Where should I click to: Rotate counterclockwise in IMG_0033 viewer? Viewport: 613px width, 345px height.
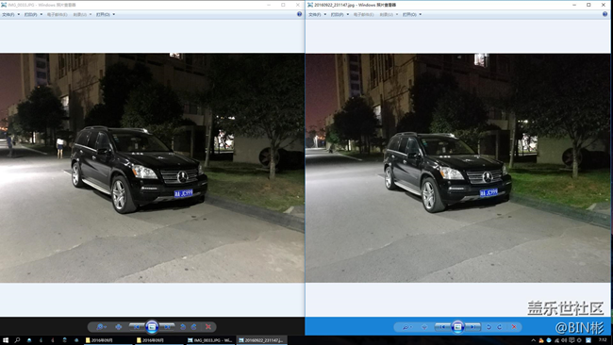pos(183,327)
